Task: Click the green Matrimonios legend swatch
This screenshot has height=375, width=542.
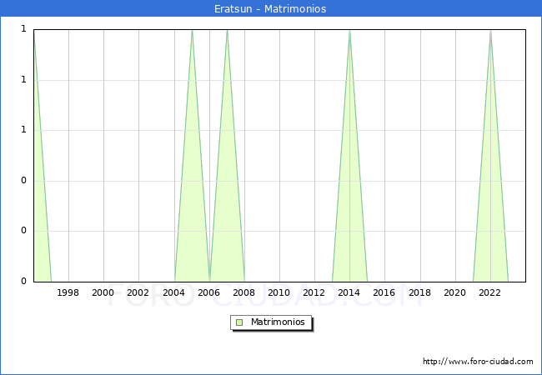Action: [x=239, y=322]
